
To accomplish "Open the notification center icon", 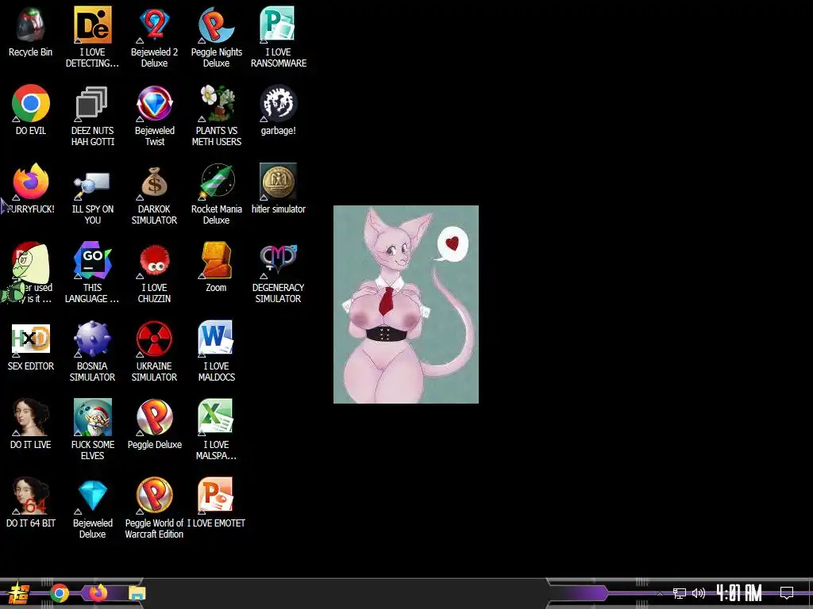I will point(787,593).
